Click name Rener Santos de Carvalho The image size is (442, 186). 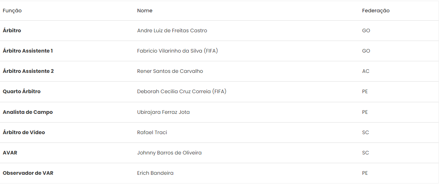point(170,71)
